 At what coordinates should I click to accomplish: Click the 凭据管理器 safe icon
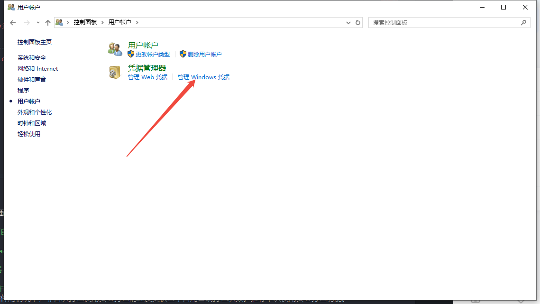pos(114,72)
